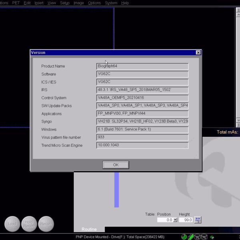Image resolution: width=240 pixels, height=240 pixels.
Task: Open the PET menu
Action: 16,3
